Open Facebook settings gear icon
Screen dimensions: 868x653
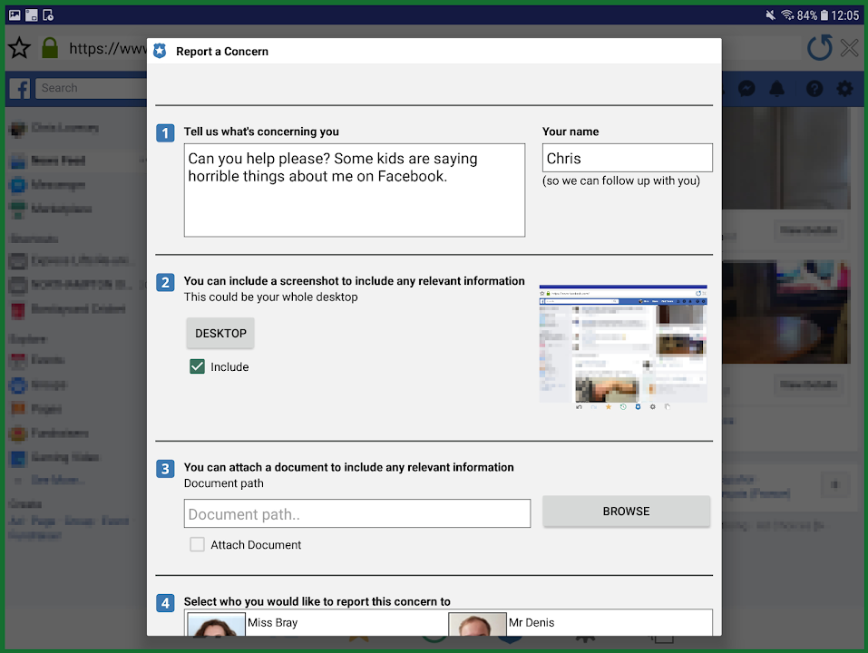tap(844, 88)
